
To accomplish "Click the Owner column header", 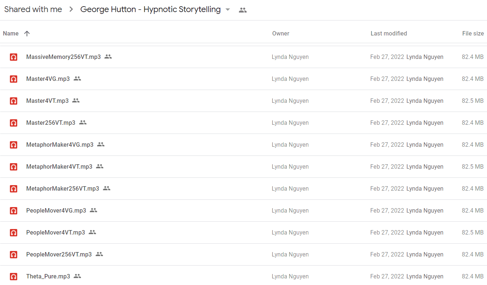I will (281, 34).
